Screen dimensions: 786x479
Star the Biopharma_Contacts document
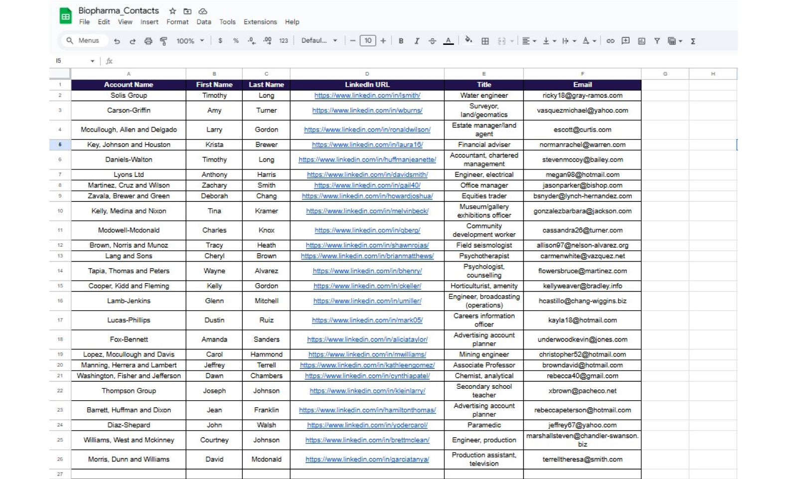pos(172,11)
